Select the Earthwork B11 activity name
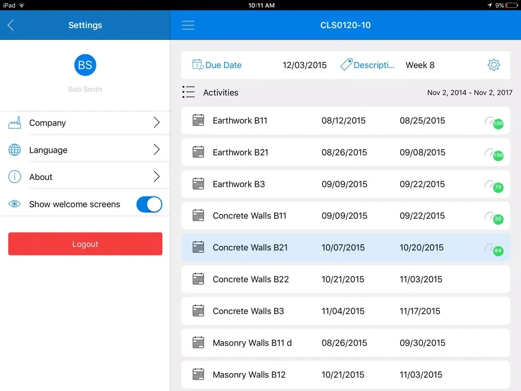521x391 pixels. (x=240, y=120)
